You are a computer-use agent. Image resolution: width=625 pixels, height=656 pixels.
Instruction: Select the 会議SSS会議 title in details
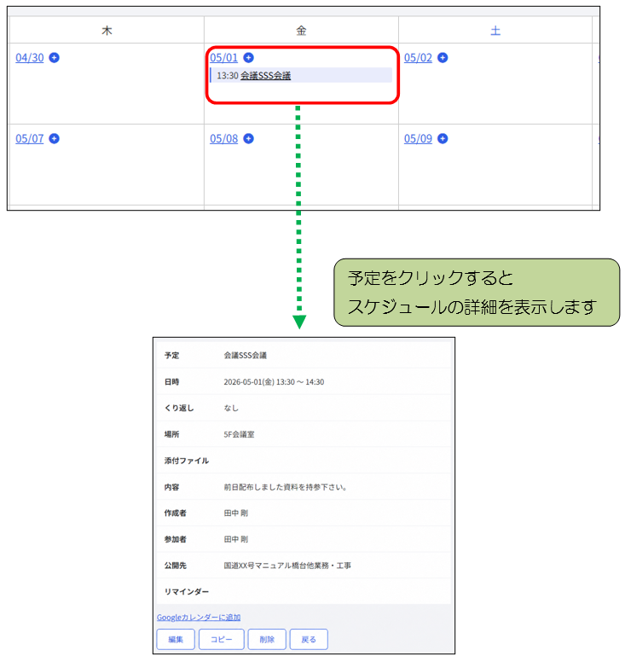[x=245, y=355]
